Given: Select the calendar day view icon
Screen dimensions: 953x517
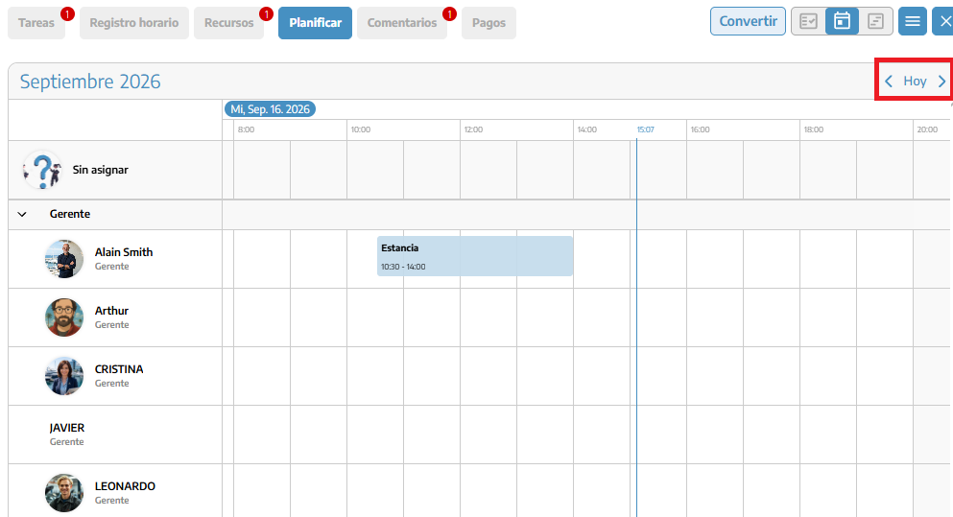Looking at the screenshot, I should pos(842,21).
